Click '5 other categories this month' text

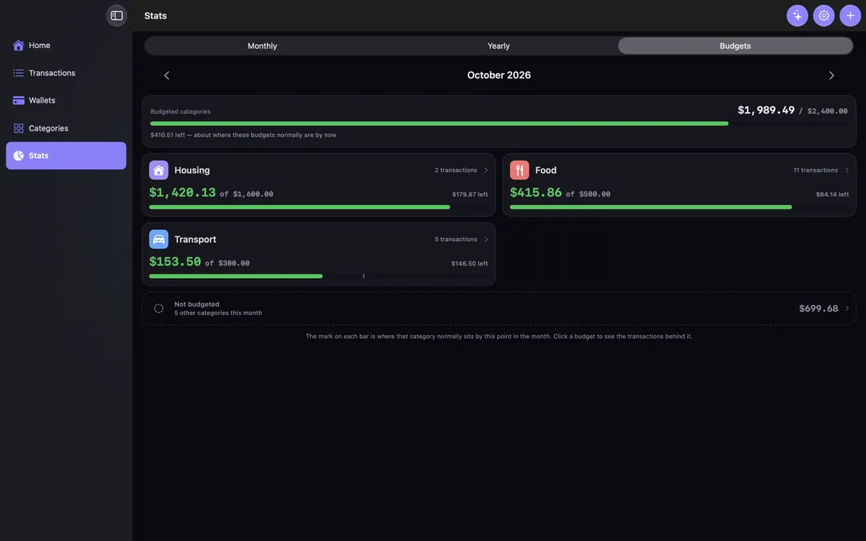(218, 313)
